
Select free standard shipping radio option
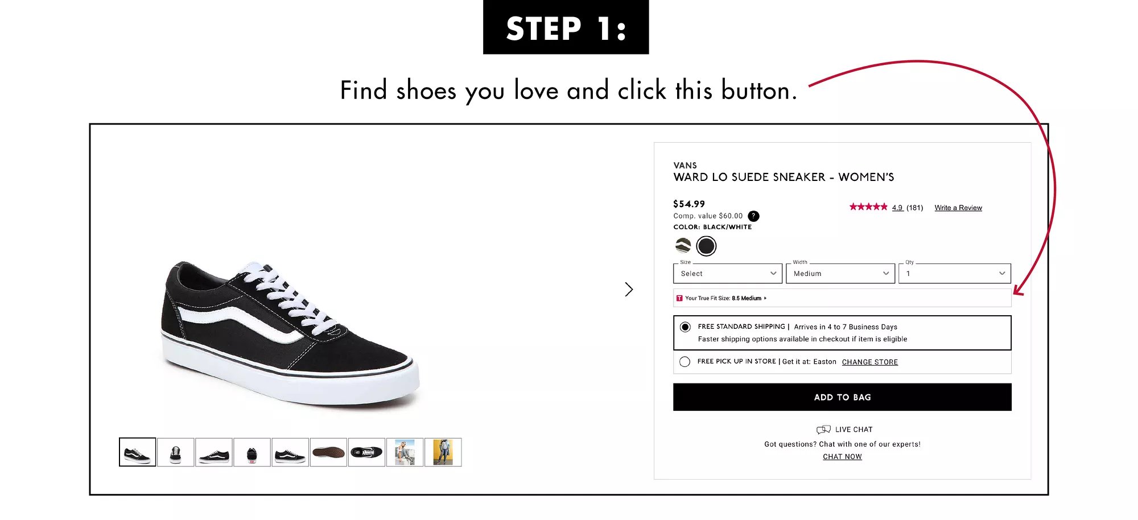pos(685,327)
